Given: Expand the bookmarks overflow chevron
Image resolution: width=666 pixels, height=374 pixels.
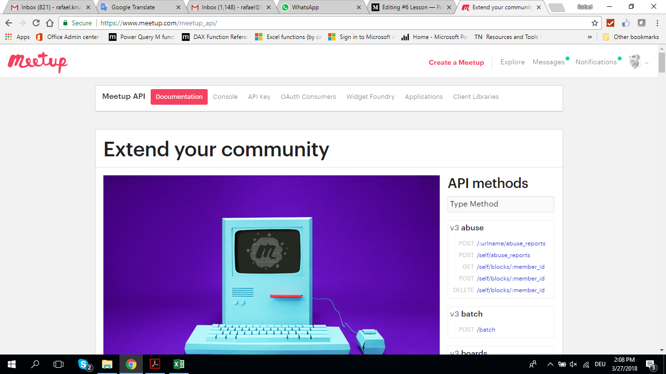Looking at the screenshot, I should coord(590,37).
